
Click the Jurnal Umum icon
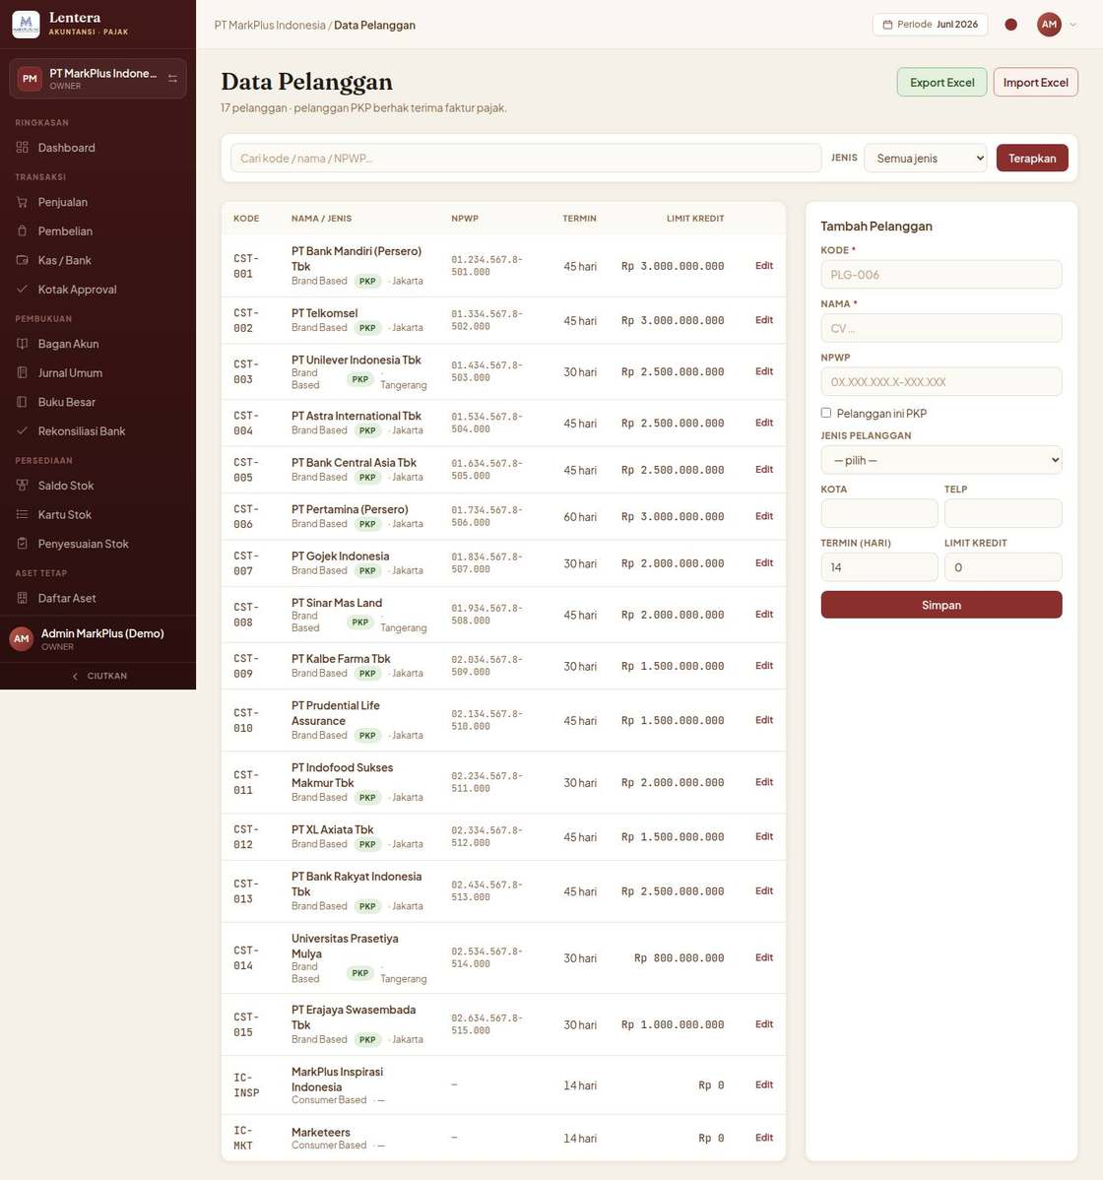tap(22, 372)
